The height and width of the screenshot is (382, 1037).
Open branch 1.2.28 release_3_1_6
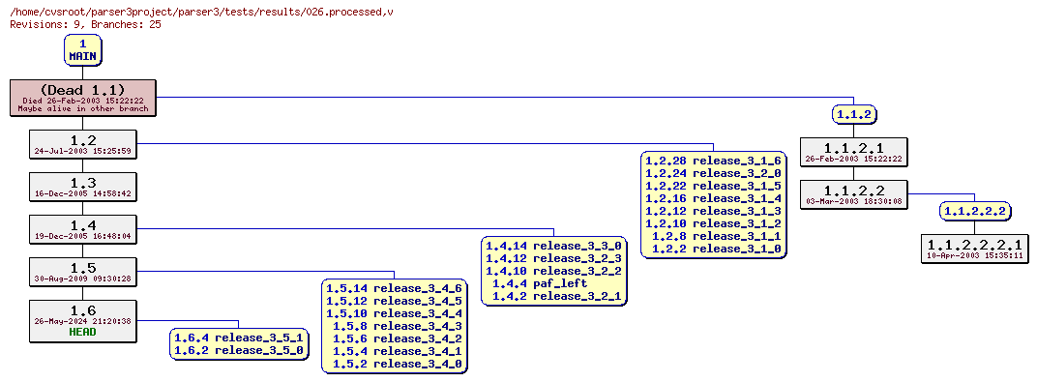tap(714, 161)
